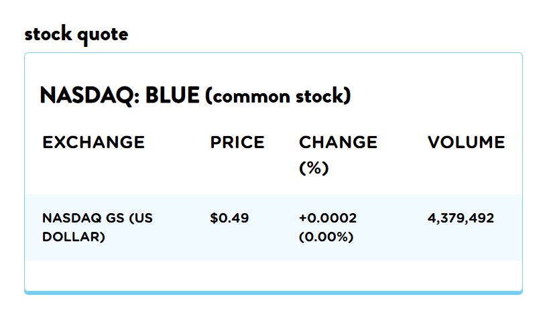Click the PRICE column header
Viewport: 543px width, 311px height.
[237, 142]
